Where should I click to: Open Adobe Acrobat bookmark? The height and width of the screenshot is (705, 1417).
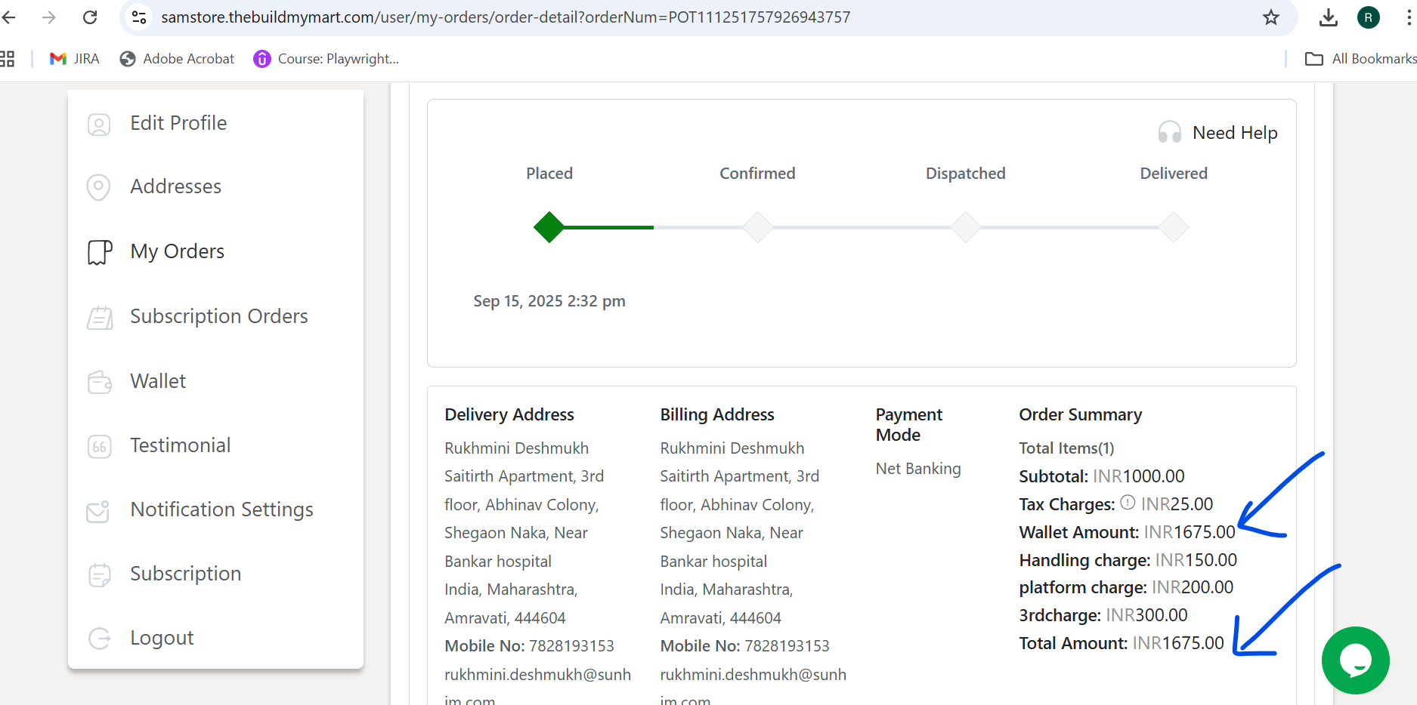tap(177, 59)
